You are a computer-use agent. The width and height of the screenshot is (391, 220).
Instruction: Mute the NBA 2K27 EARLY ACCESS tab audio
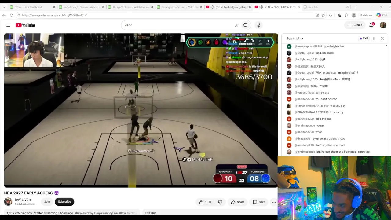pyautogui.click(x=261, y=7)
